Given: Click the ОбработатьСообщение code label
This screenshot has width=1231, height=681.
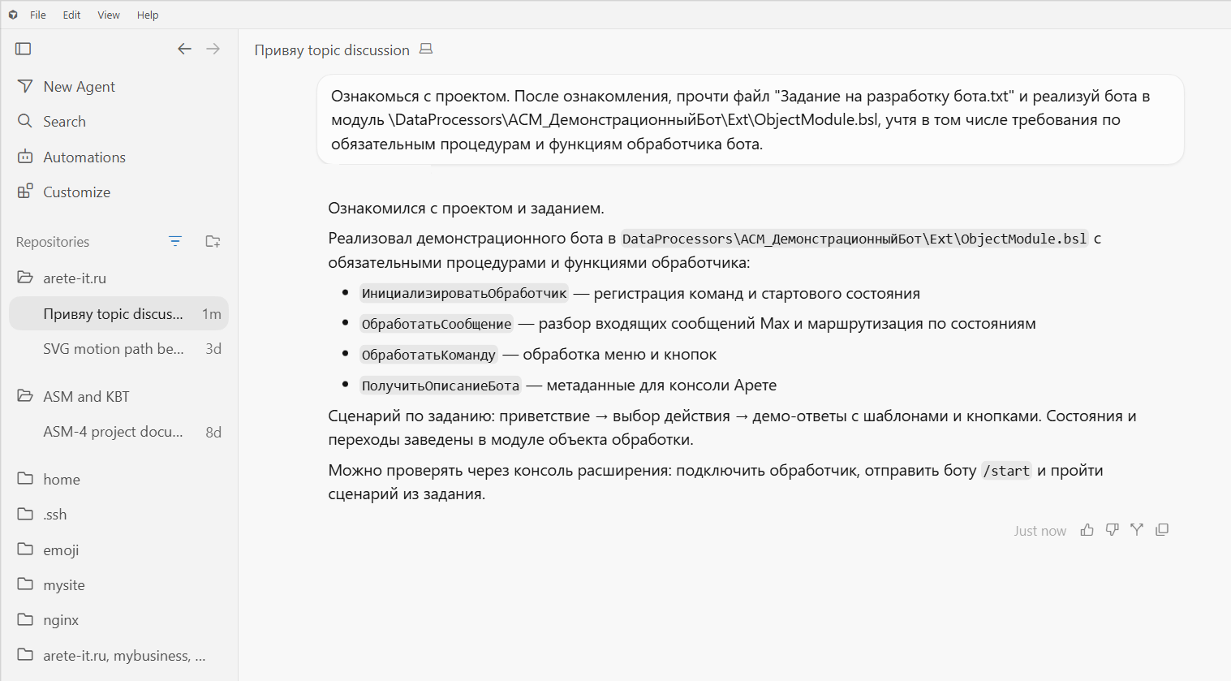Looking at the screenshot, I should (437, 324).
